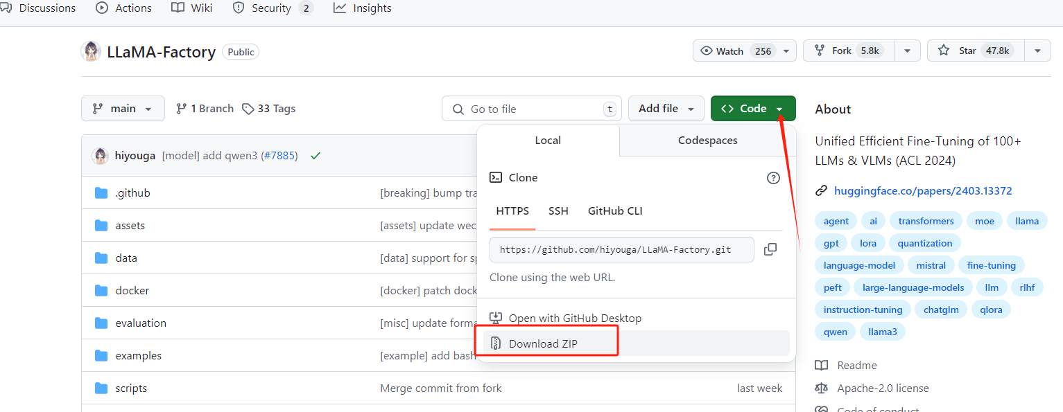This screenshot has height=412, width=1063.
Task: Click the .github row folder icon
Action: [101, 192]
